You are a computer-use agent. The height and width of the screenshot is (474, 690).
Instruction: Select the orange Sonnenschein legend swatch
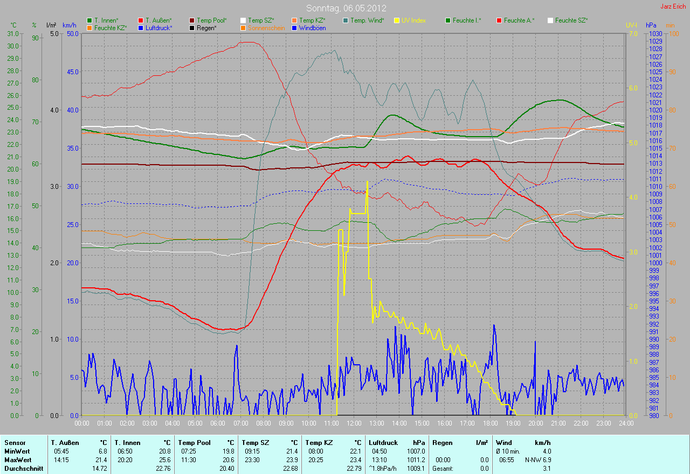point(243,28)
